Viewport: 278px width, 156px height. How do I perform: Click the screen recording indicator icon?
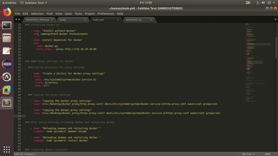tap(248, 3)
